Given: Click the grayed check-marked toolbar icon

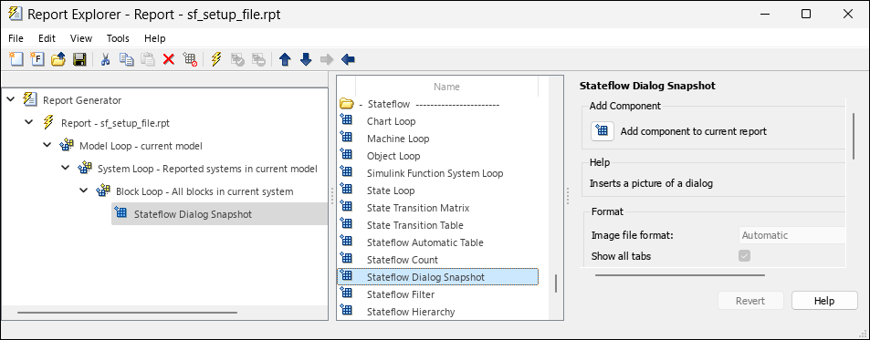Looking at the screenshot, I should click(237, 59).
